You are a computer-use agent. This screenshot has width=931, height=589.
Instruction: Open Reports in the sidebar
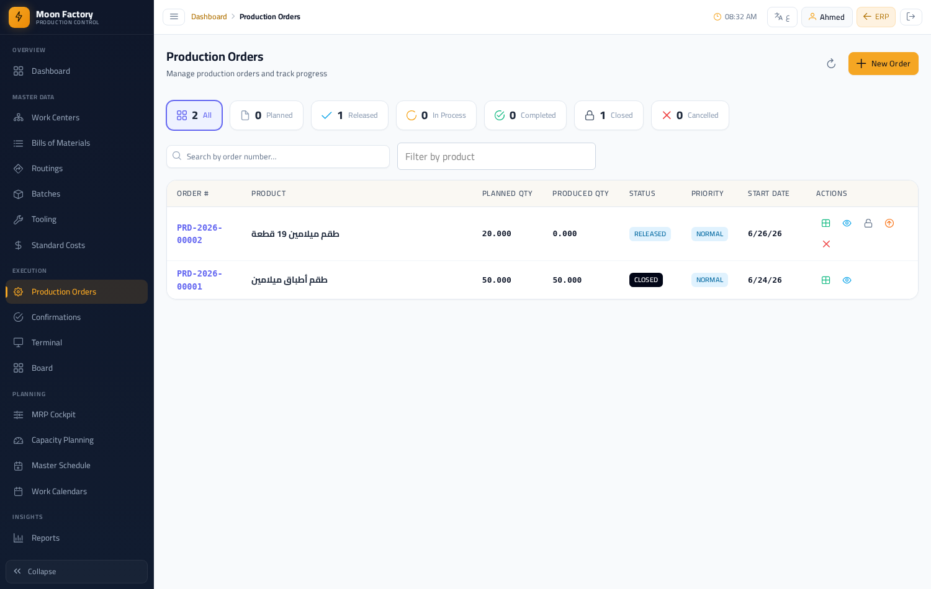coord(76,538)
